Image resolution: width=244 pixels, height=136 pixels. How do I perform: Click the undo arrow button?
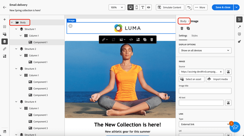[189, 7]
